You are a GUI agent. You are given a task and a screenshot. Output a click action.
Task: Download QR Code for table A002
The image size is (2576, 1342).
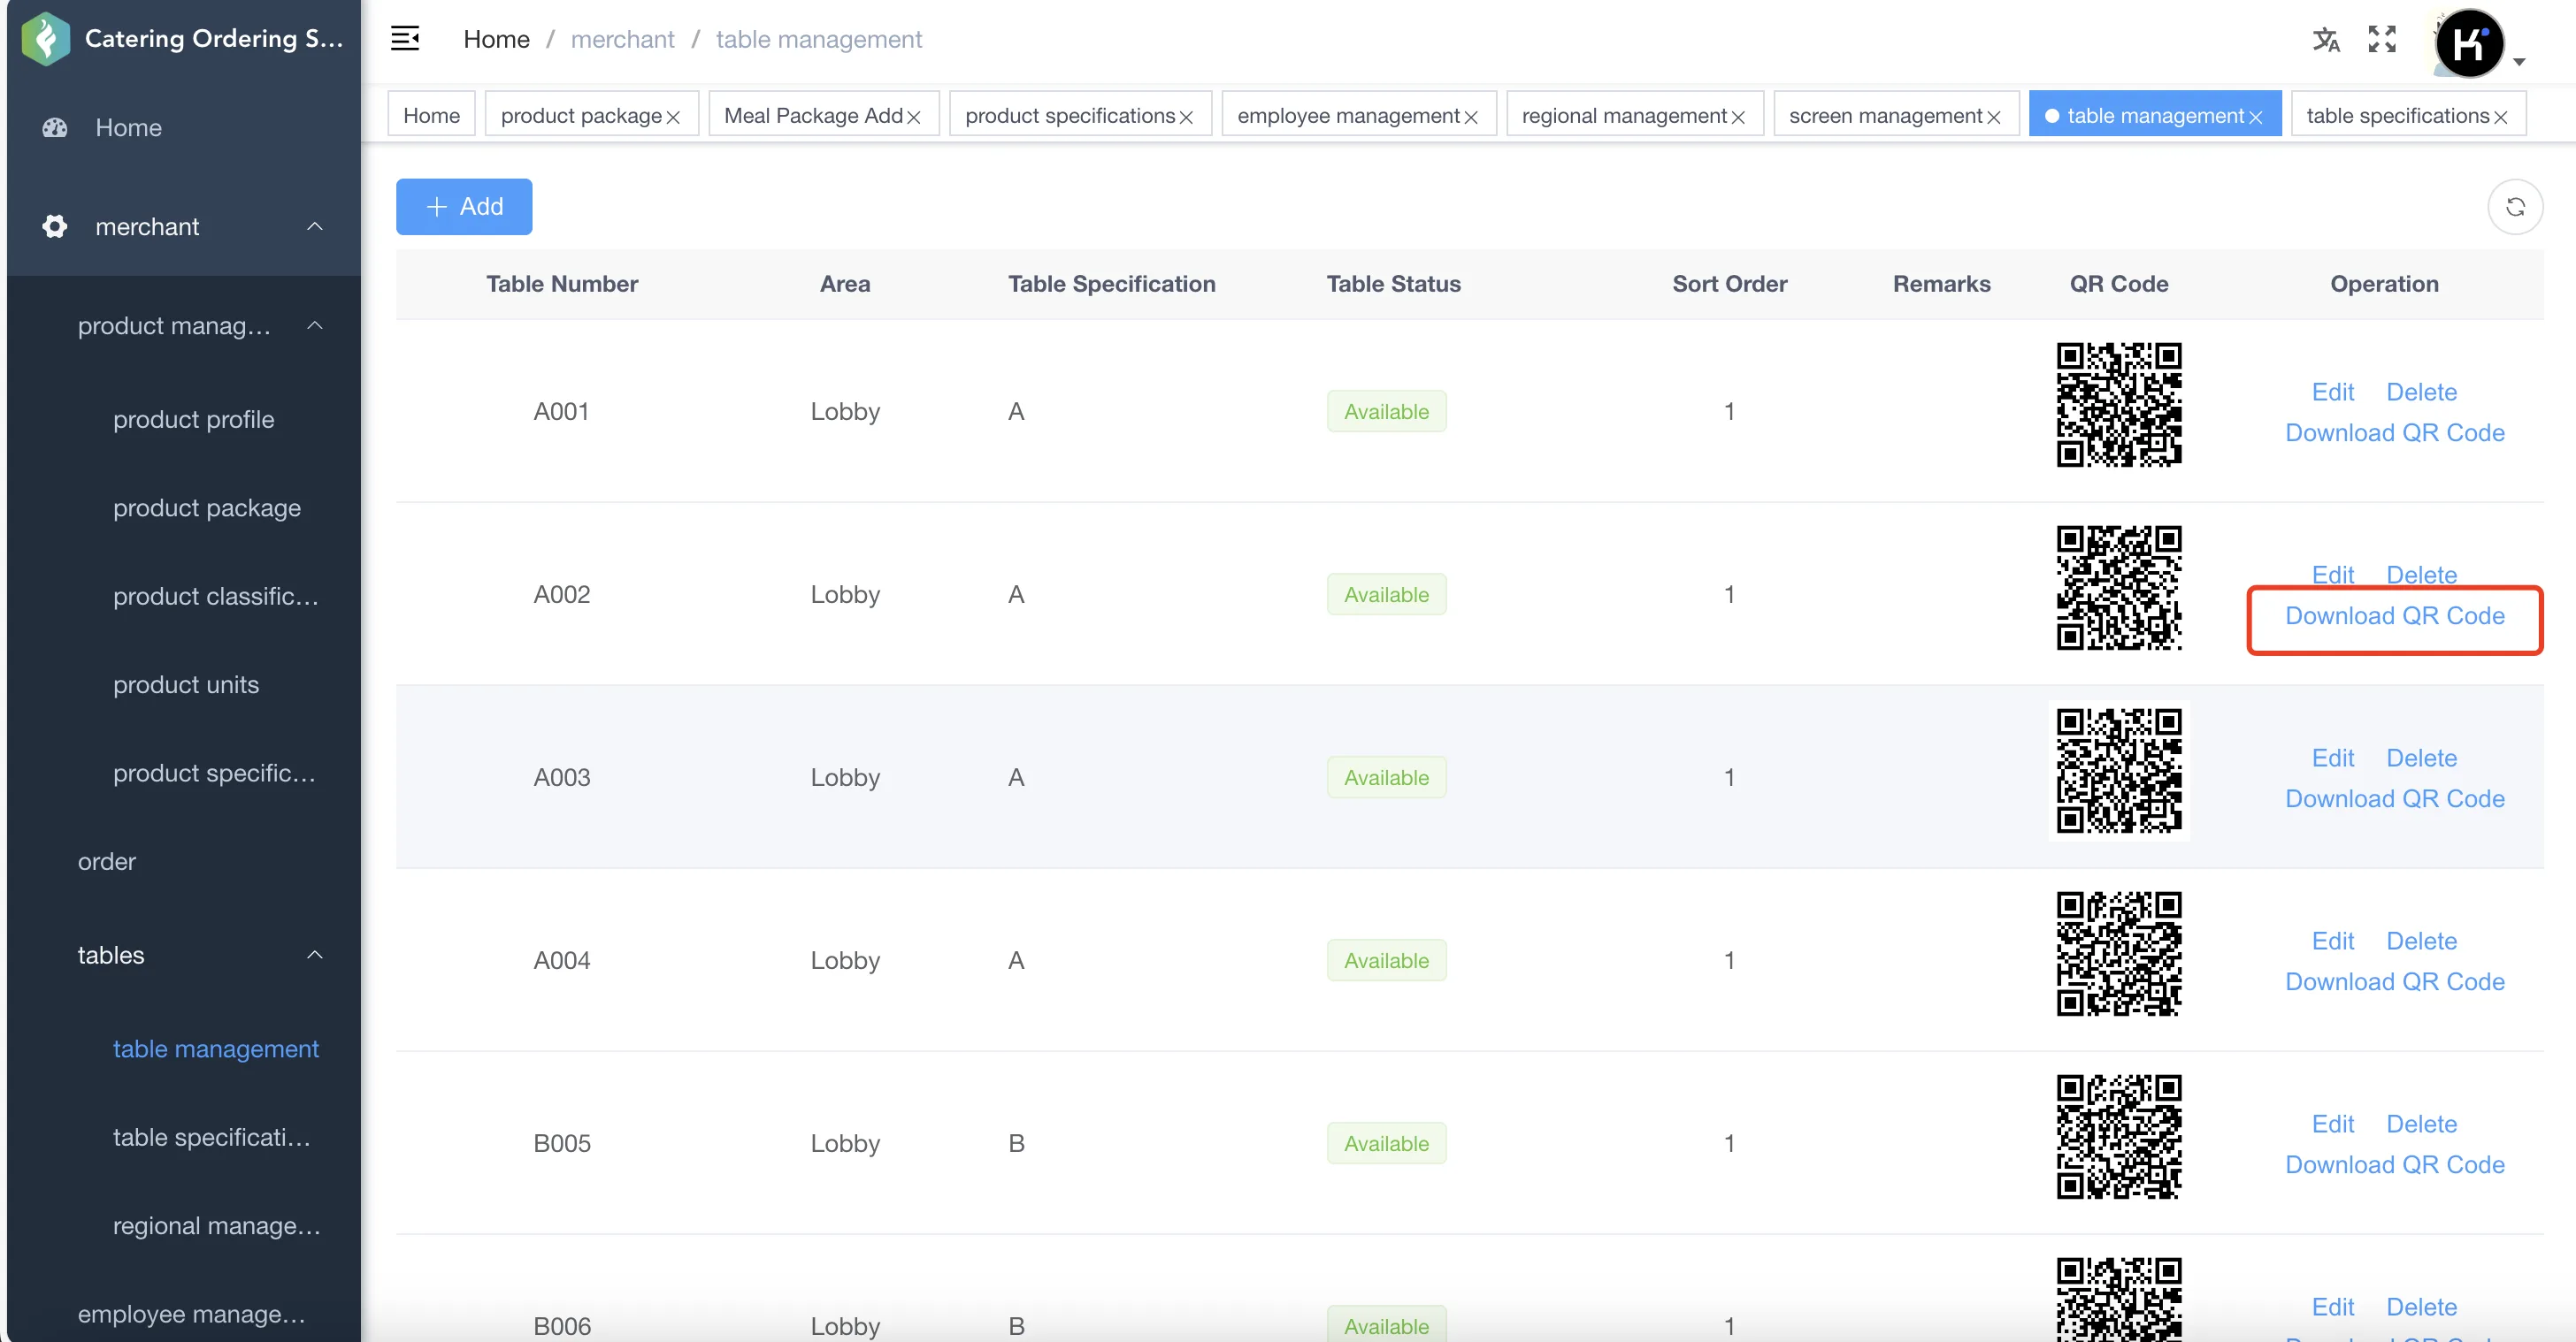click(x=2394, y=615)
